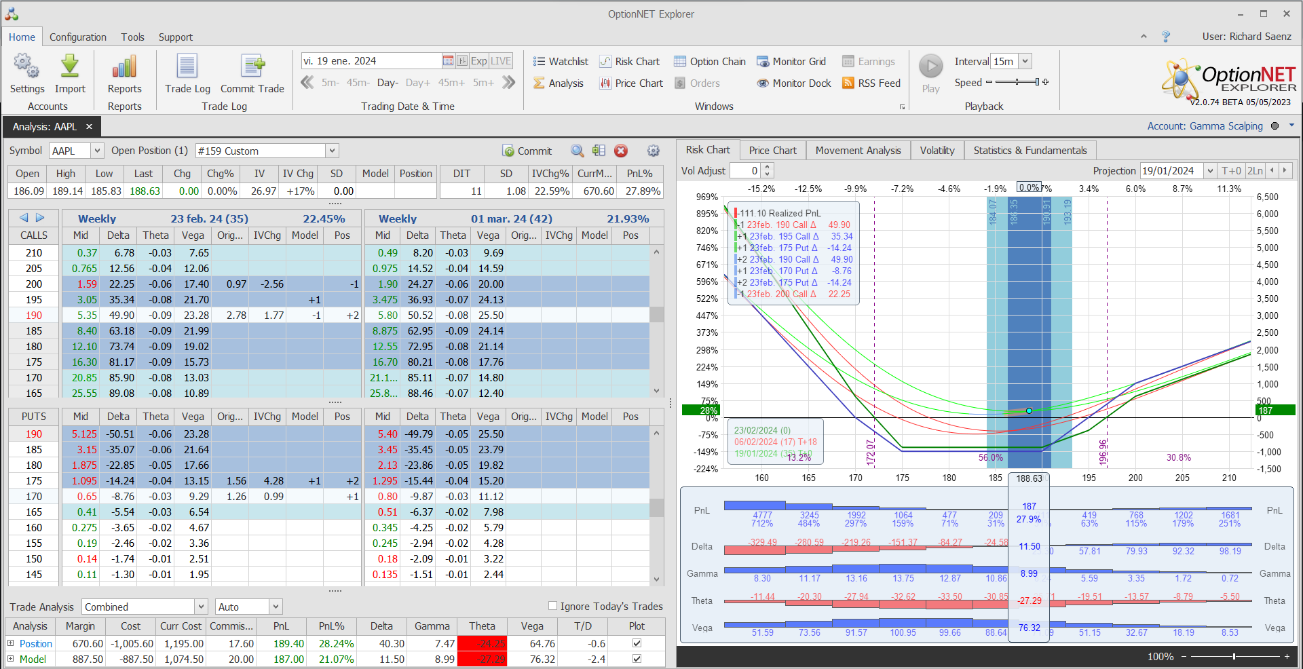Screen dimensions: 1303x669
Task: Open the calendar date picker icon
Action: [448, 61]
